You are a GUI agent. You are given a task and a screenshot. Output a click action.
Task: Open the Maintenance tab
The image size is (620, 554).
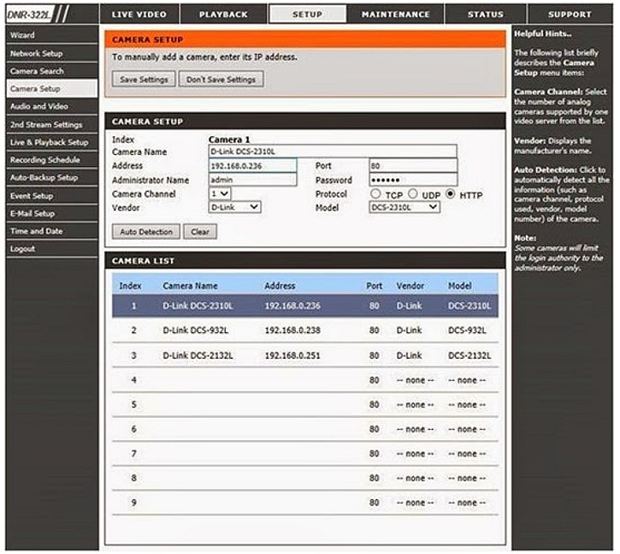pos(395,15)
